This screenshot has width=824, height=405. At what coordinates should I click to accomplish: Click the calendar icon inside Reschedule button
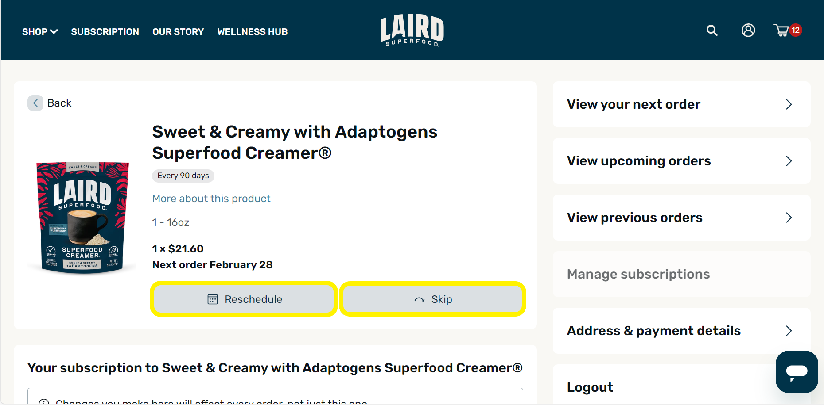coord(212,299)
